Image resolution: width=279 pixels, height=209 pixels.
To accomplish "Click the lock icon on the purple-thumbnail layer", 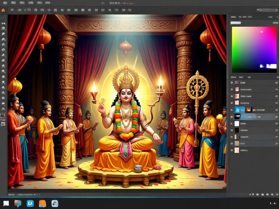I will (277, 83).
